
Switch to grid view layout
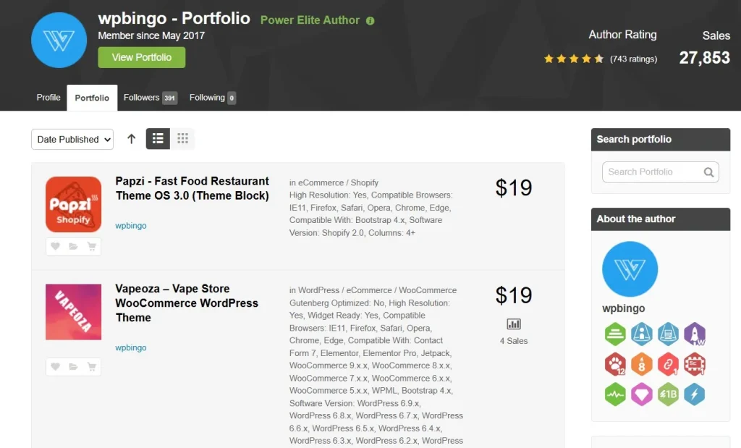point(182,139)
